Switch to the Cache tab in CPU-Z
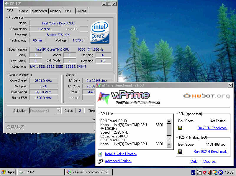Screen dimensions: 236x176 point(24,11)
